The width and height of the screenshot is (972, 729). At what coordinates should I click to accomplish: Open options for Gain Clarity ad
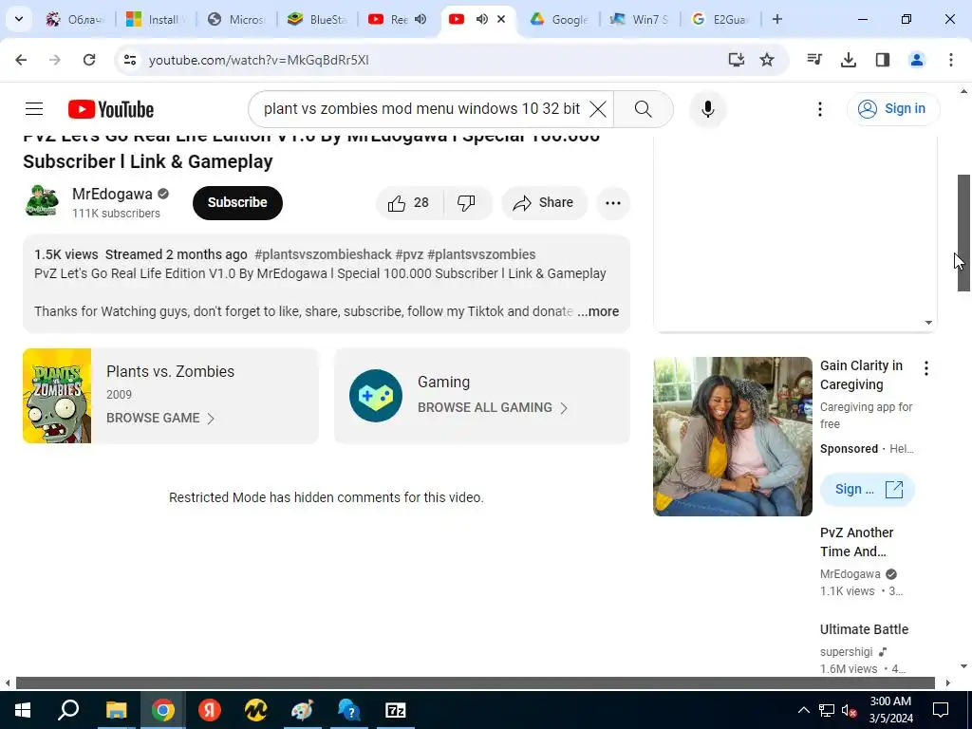coord(926,369)
